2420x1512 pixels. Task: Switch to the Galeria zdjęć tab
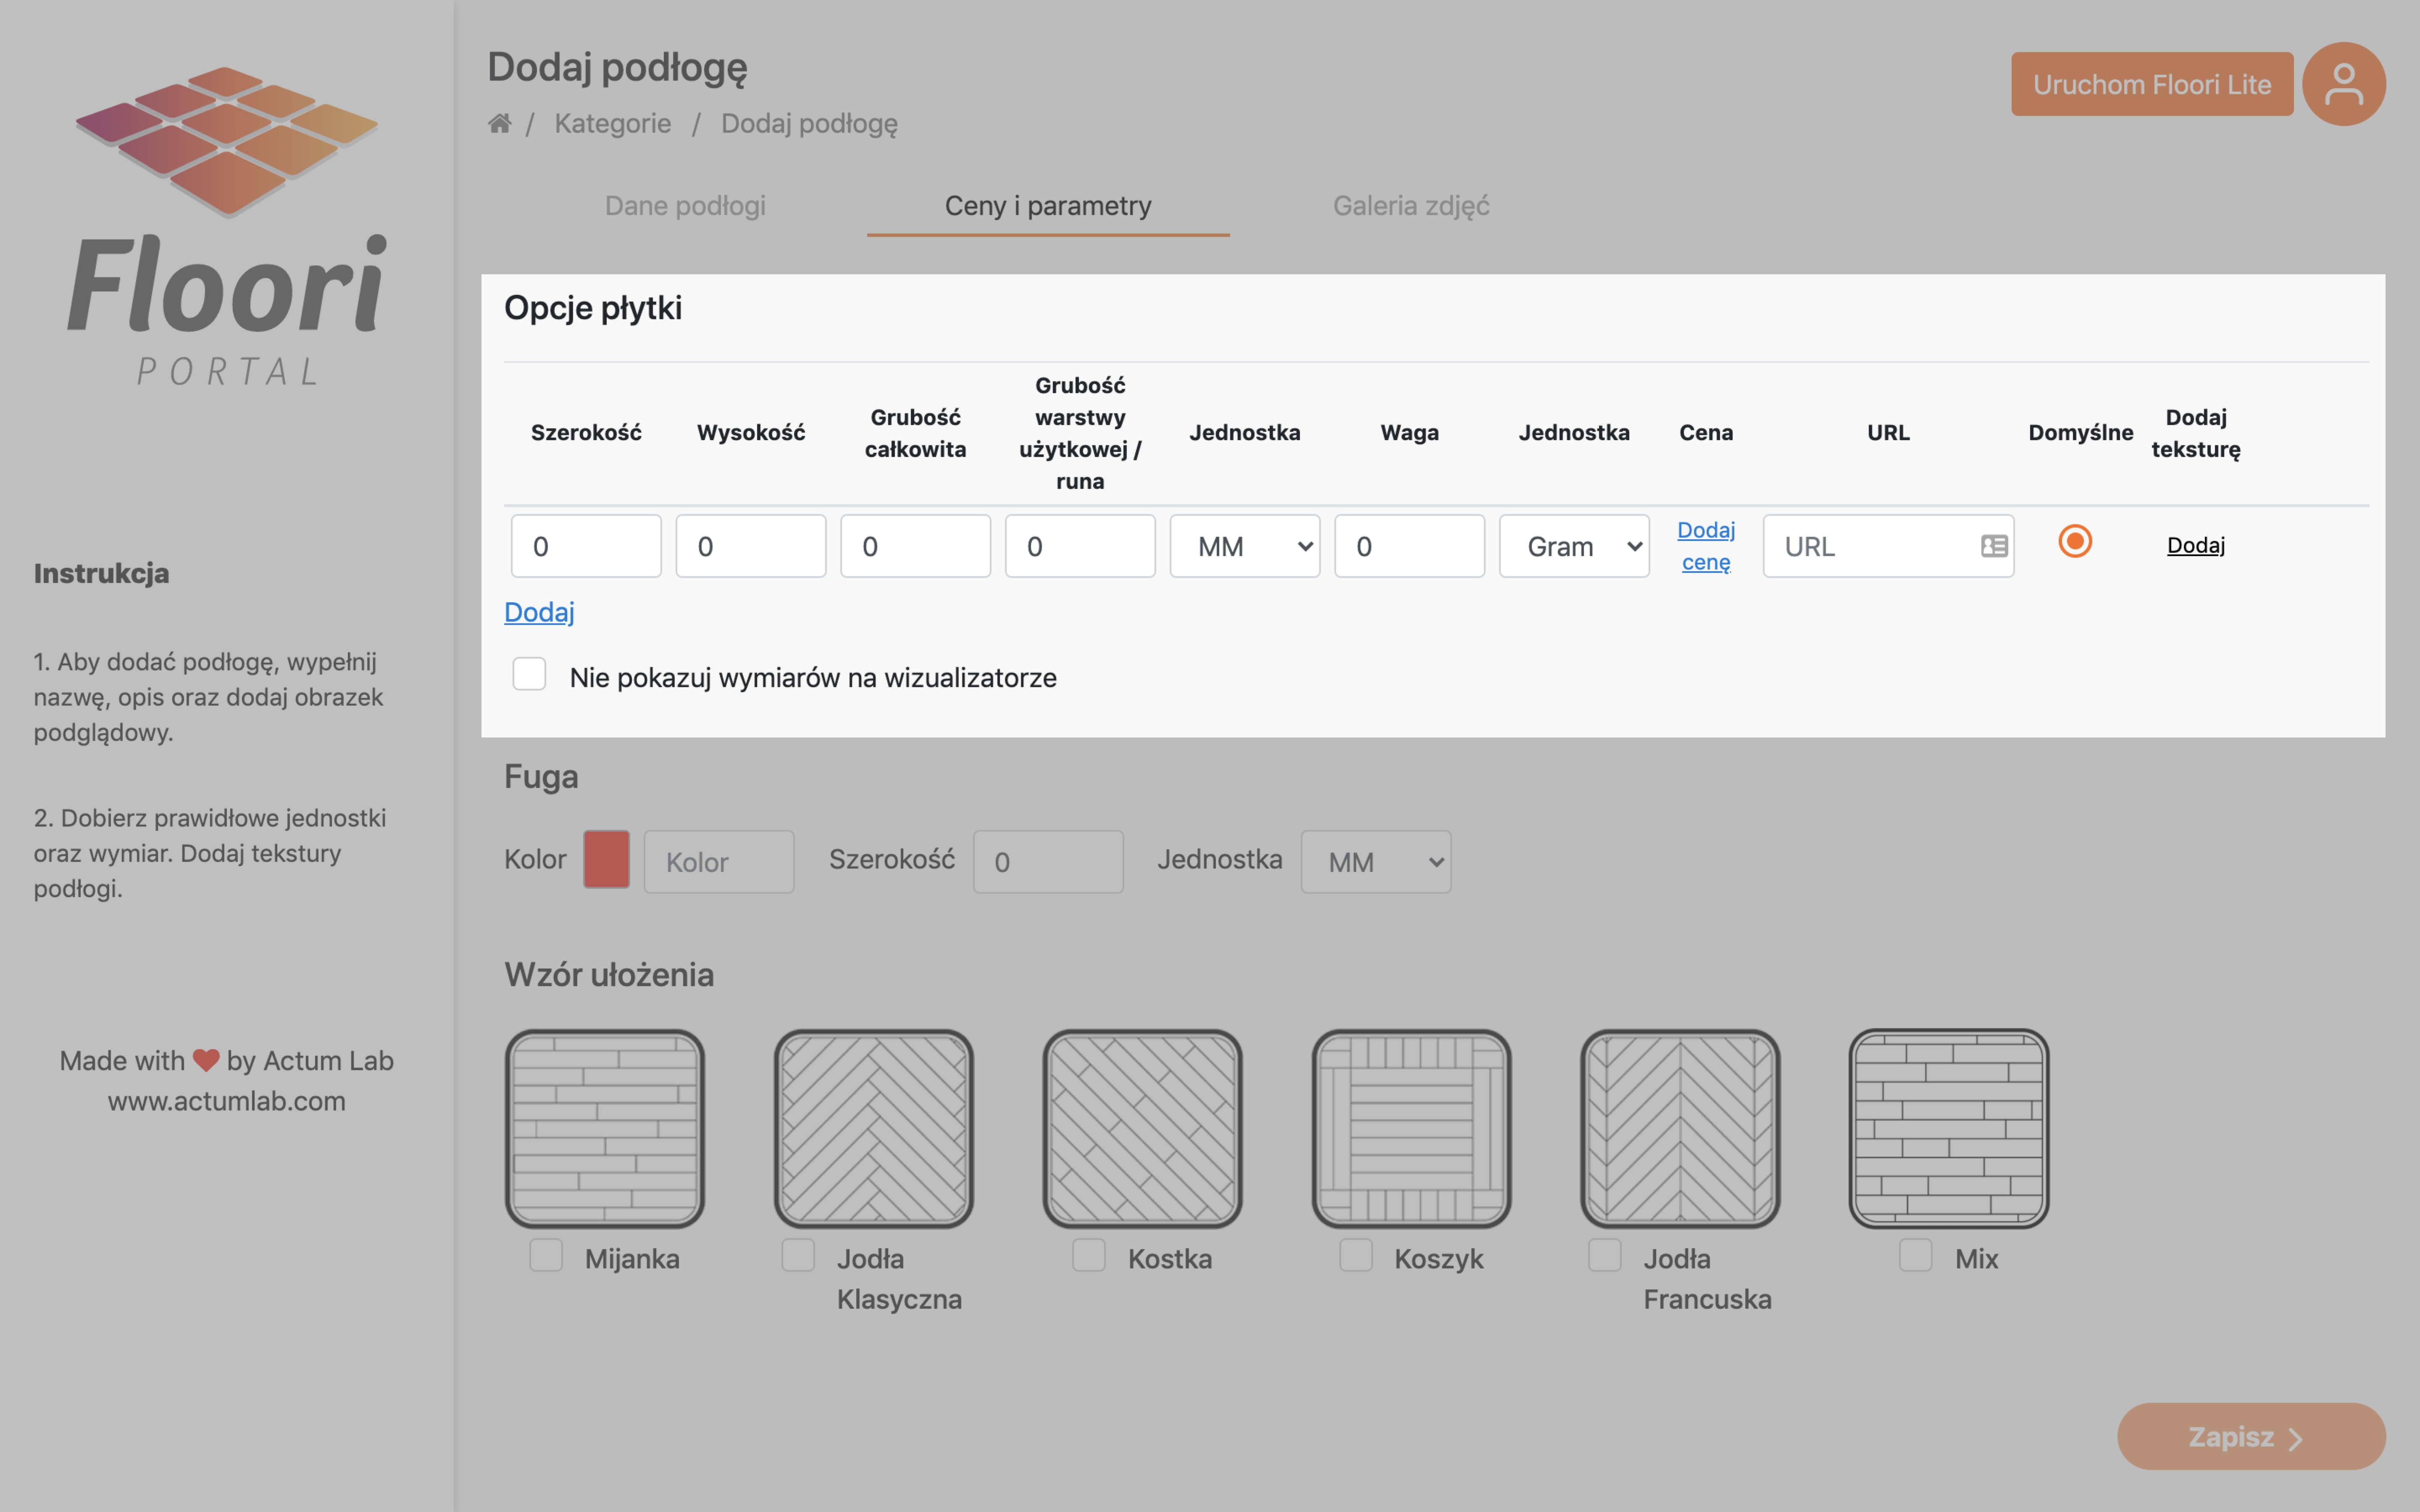pyautogui.click(x=1411, y=206)
